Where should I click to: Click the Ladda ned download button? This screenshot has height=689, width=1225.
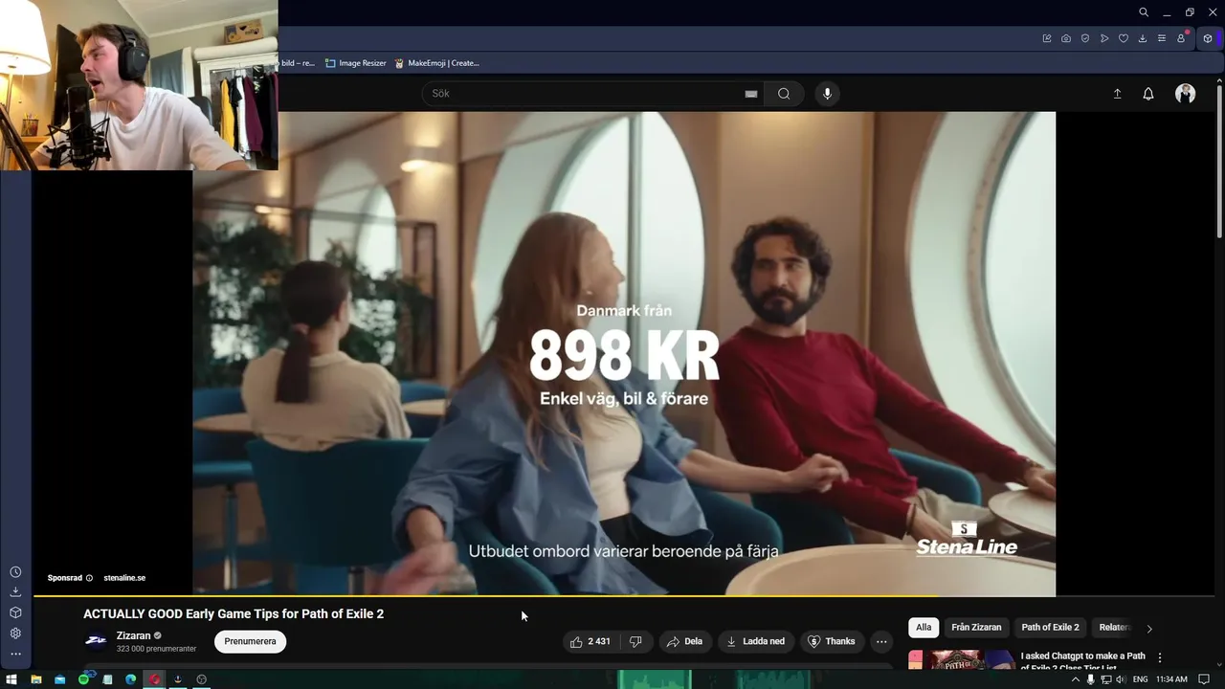point(756,641)
